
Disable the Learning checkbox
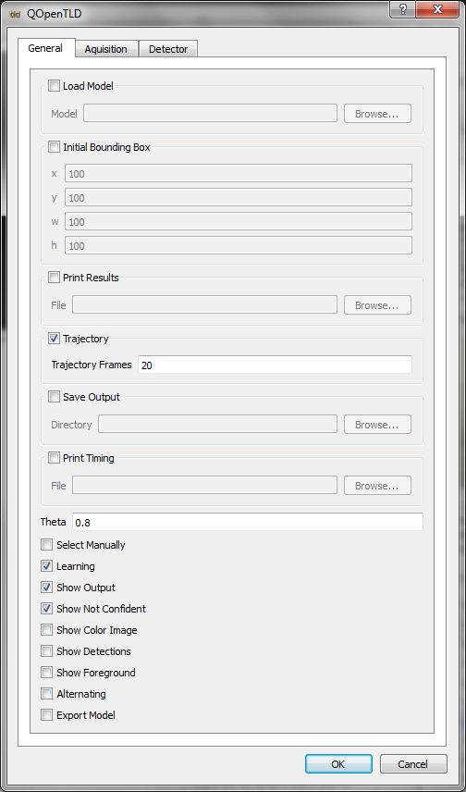[46, 566]
